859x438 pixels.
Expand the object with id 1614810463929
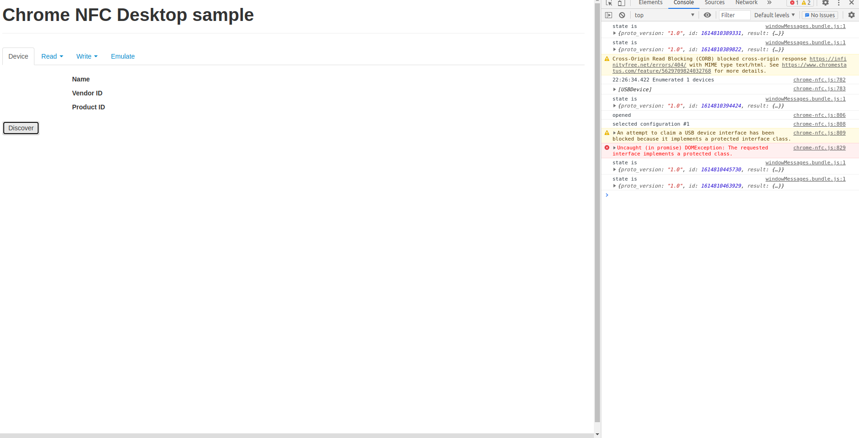click(x=615, y=186)
